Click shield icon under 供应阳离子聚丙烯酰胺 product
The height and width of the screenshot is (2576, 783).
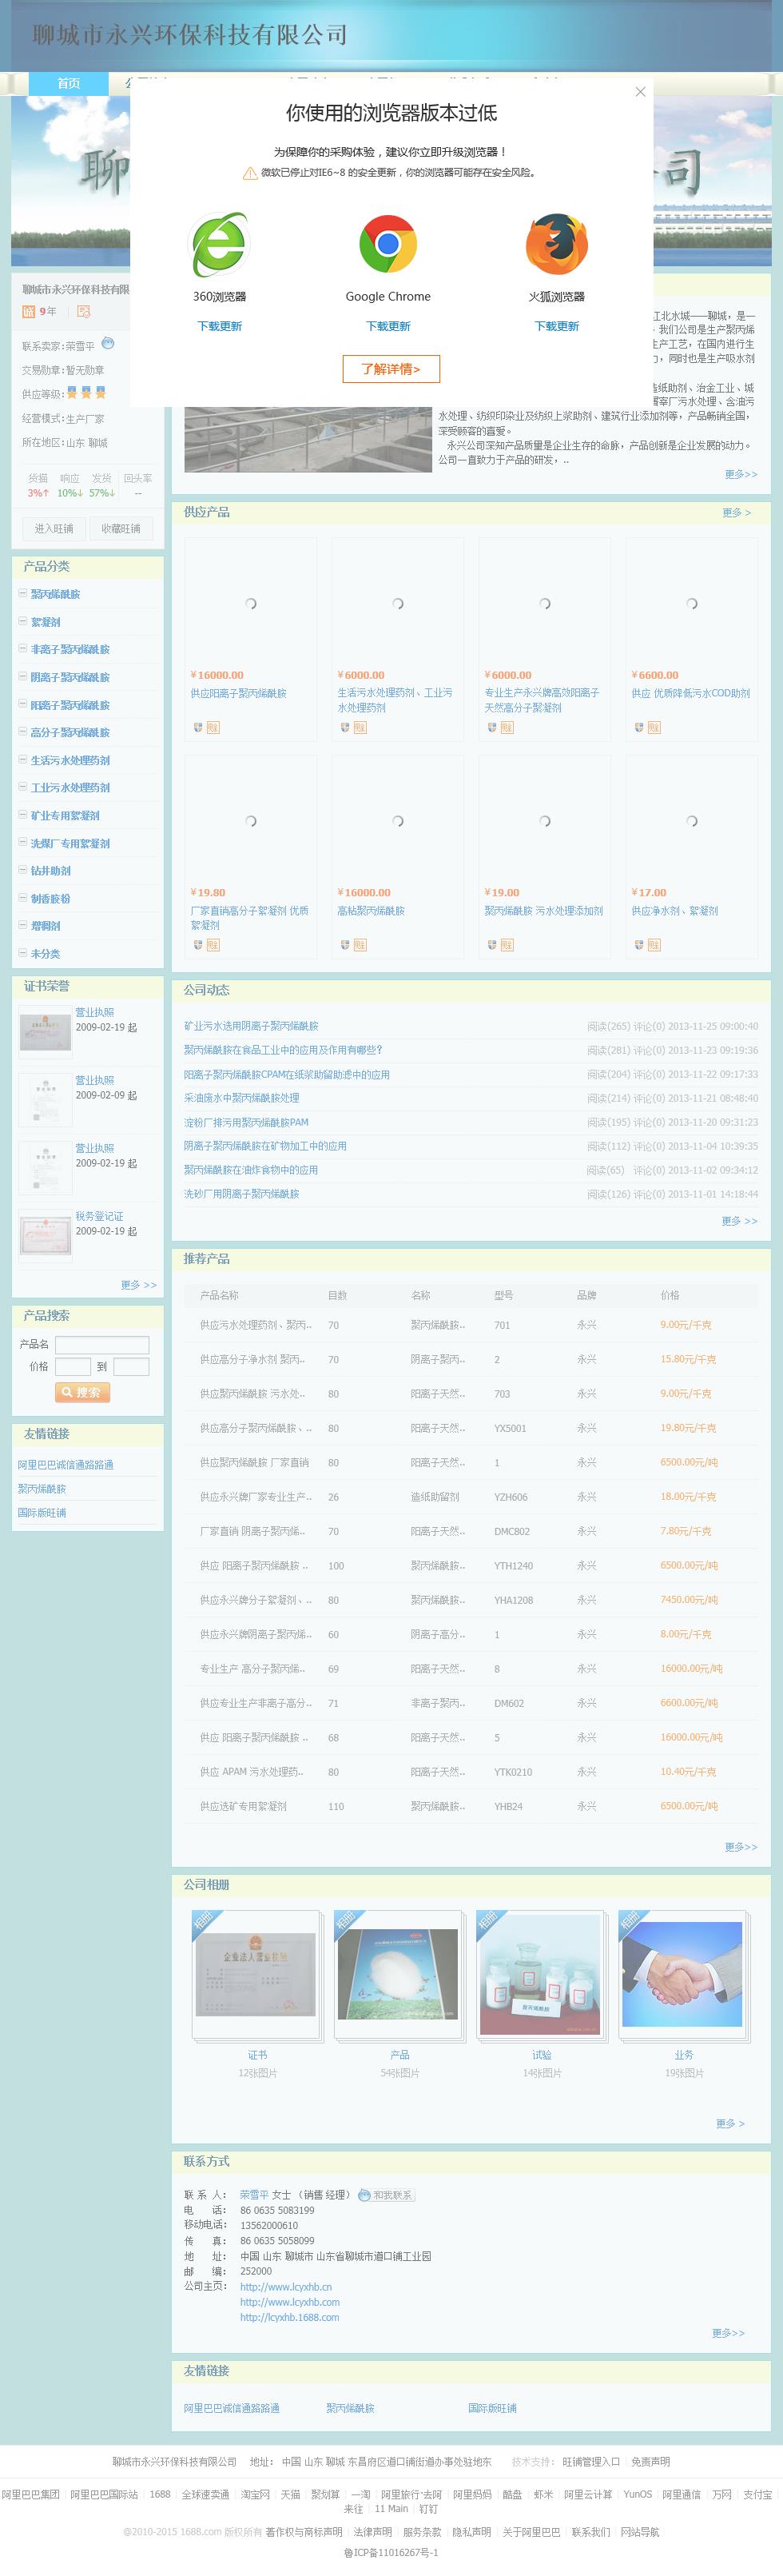point(198,727)
